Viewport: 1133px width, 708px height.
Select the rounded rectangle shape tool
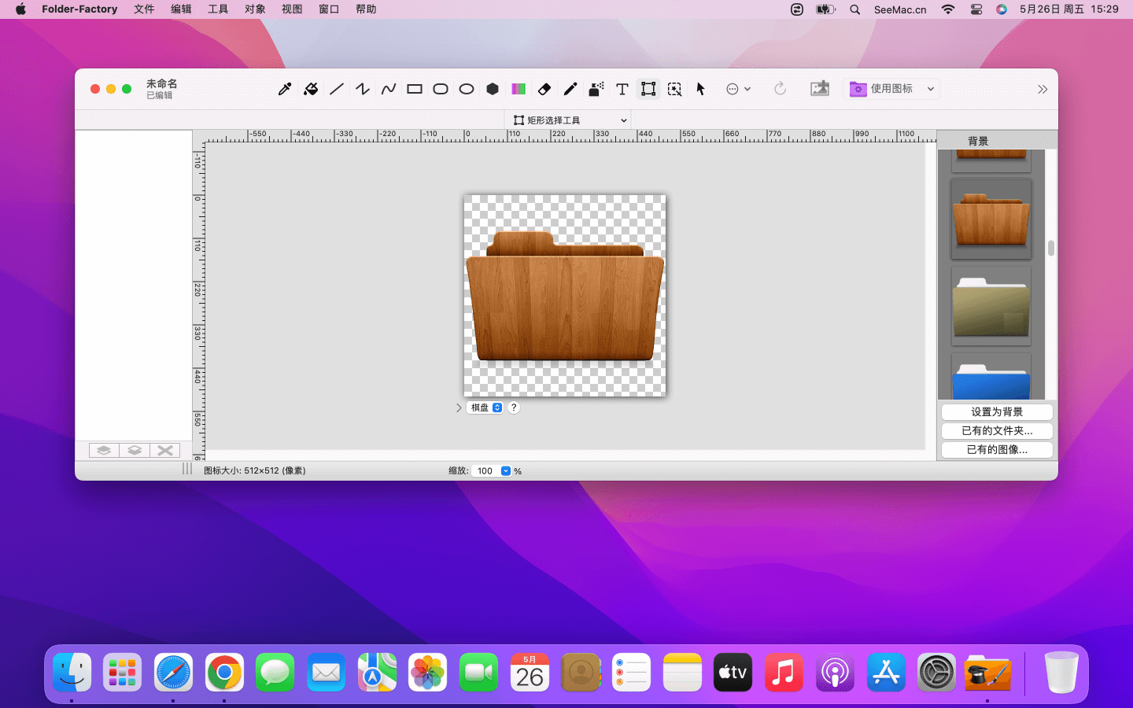point(441,89)
